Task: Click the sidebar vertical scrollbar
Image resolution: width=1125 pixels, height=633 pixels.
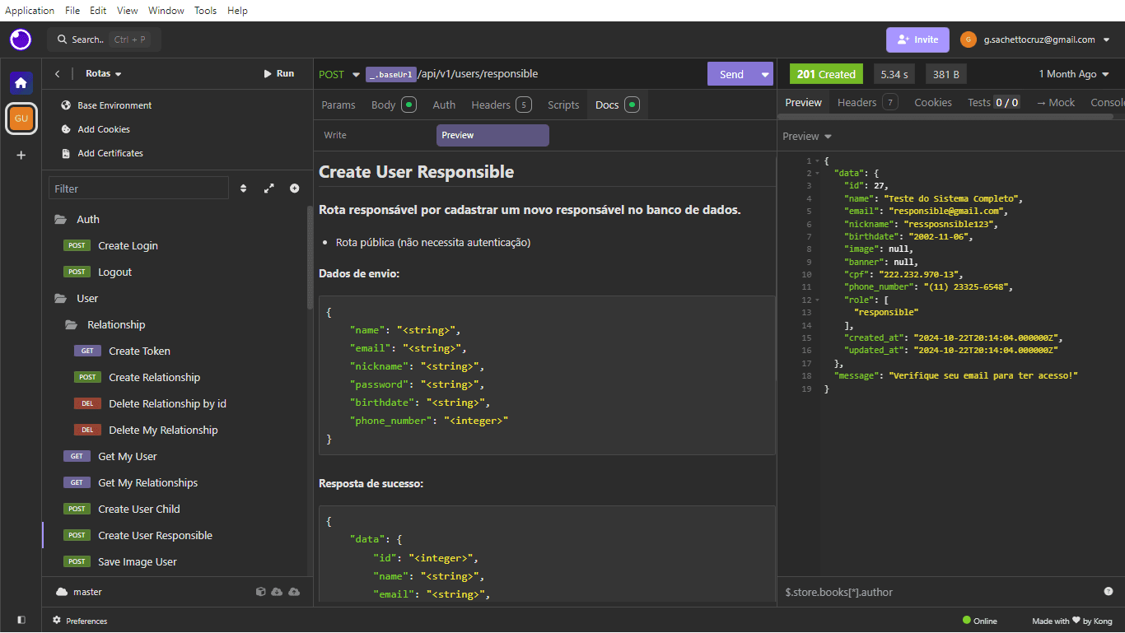Action: point(310,255)
